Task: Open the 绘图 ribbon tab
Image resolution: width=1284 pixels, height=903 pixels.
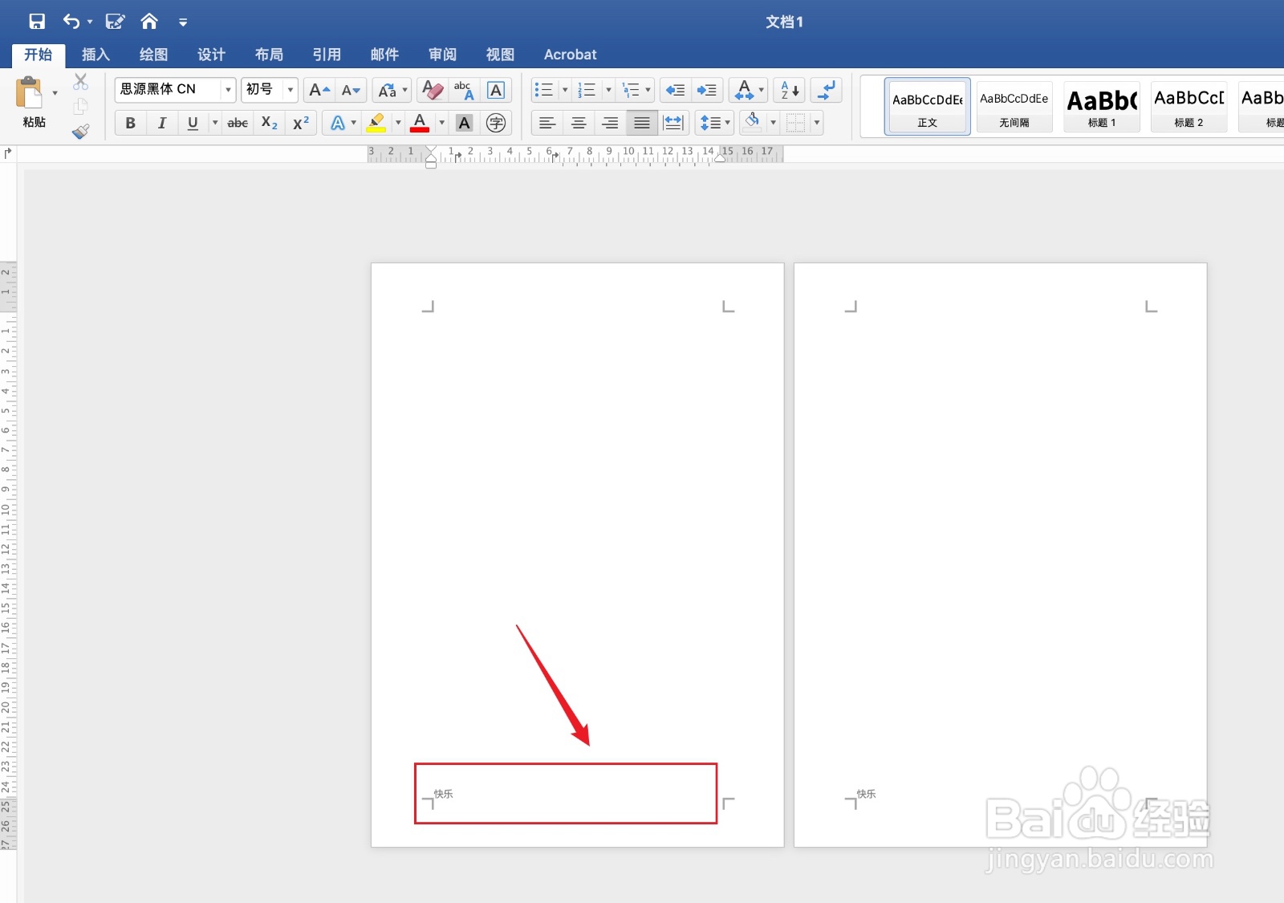Action: click(153, 55)
